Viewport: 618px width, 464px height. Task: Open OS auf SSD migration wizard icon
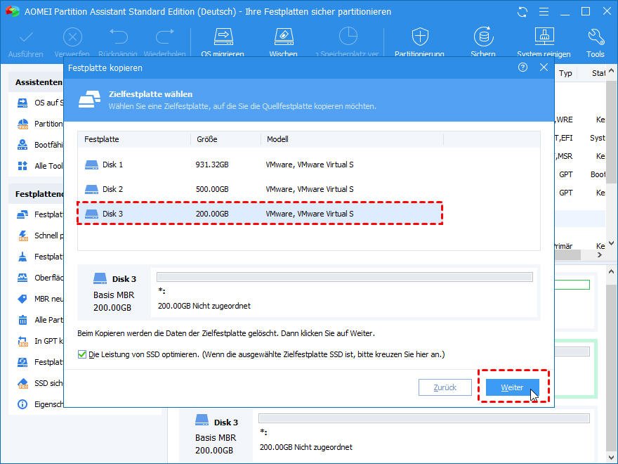22,103
